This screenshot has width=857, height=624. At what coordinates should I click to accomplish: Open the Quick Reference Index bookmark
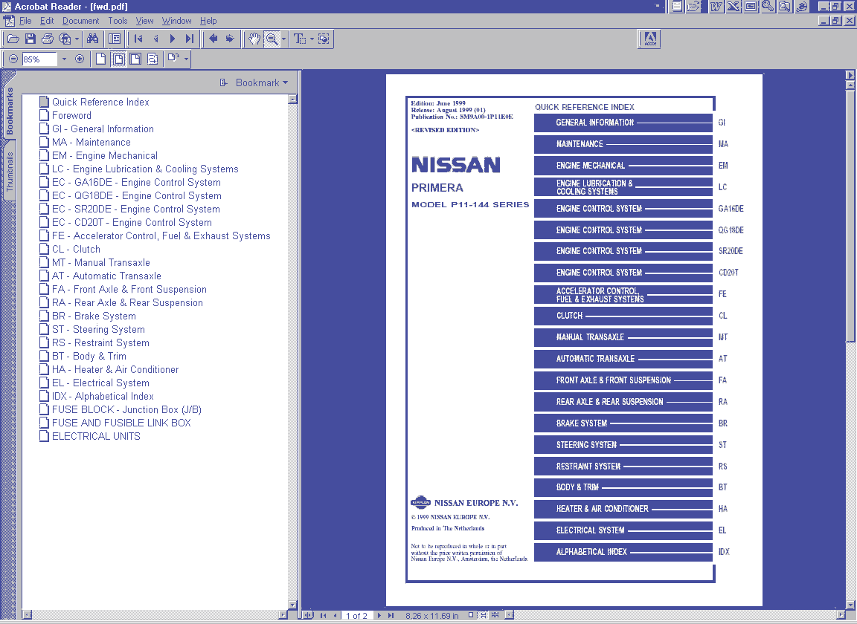pos(100,102)
